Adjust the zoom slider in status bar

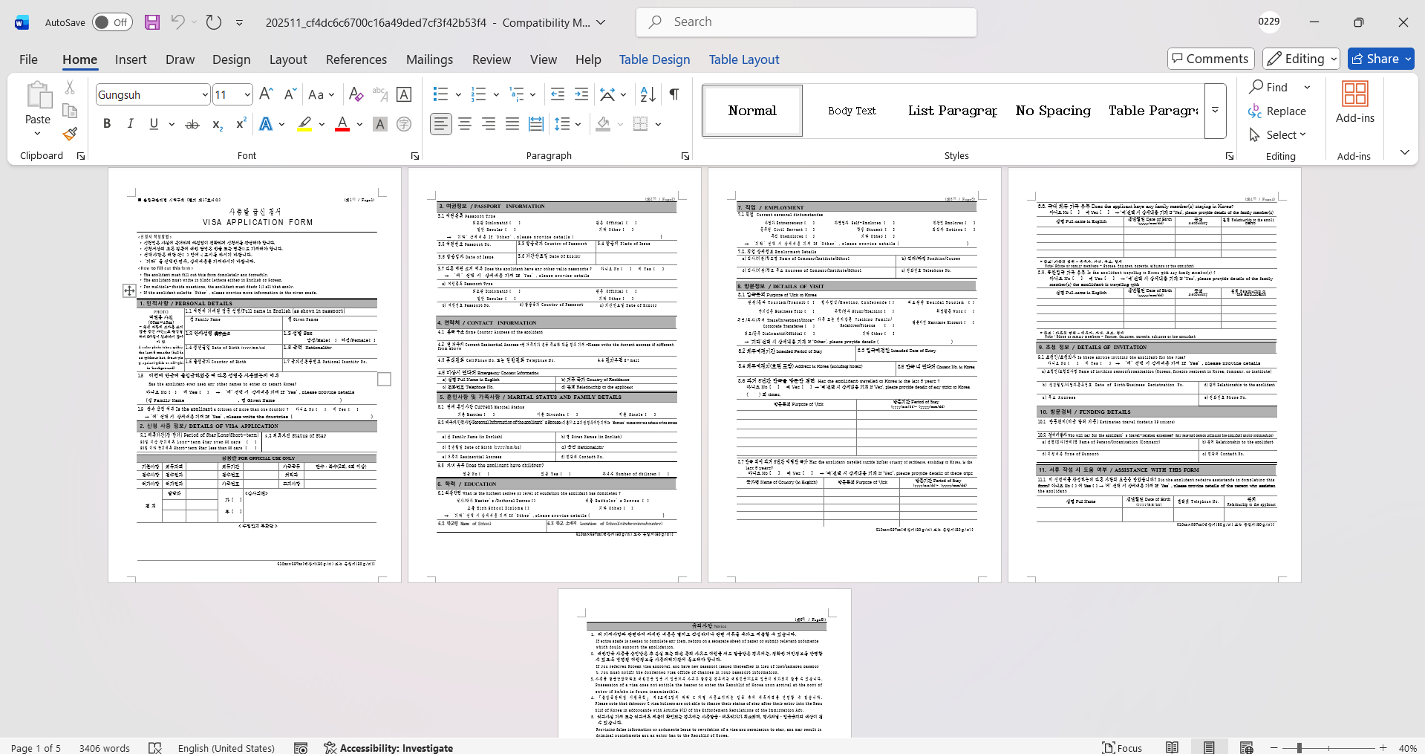[x=1299, y=748]
